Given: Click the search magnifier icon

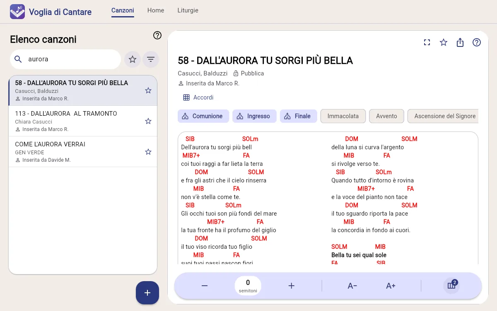Looking at the screenshot, I should pos(18,59).
